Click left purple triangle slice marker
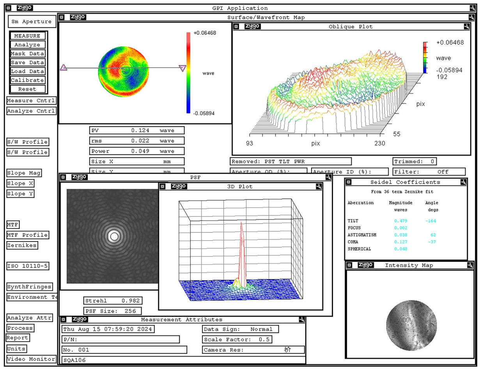Screen dimensions: 480x369 click(64, 68)
